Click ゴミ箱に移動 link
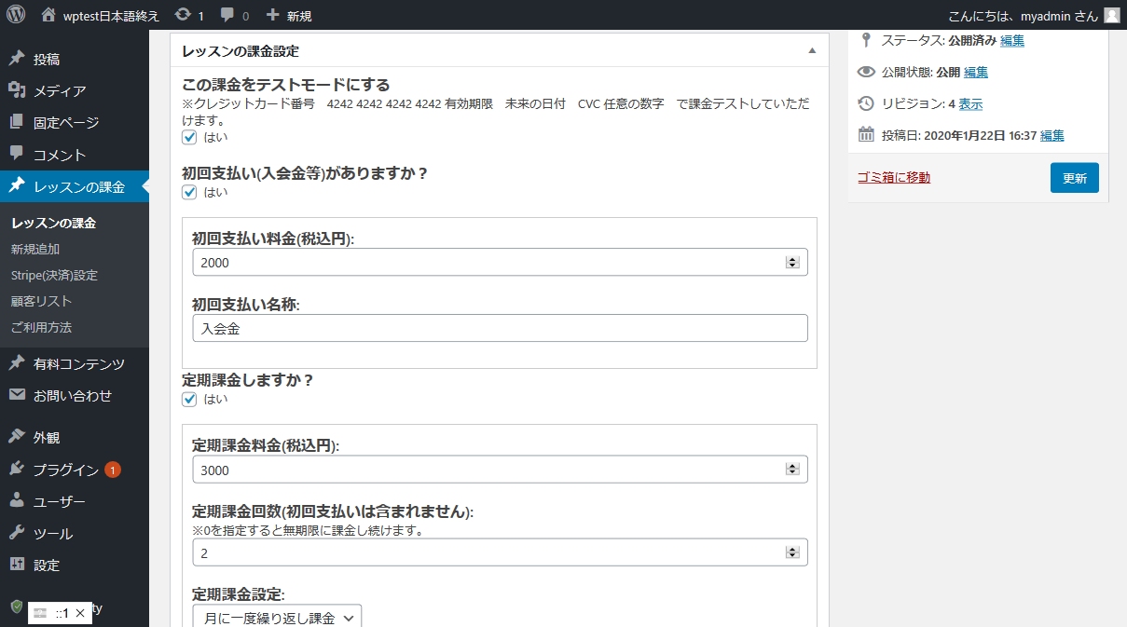The image size is (1127, 627). 893,177
